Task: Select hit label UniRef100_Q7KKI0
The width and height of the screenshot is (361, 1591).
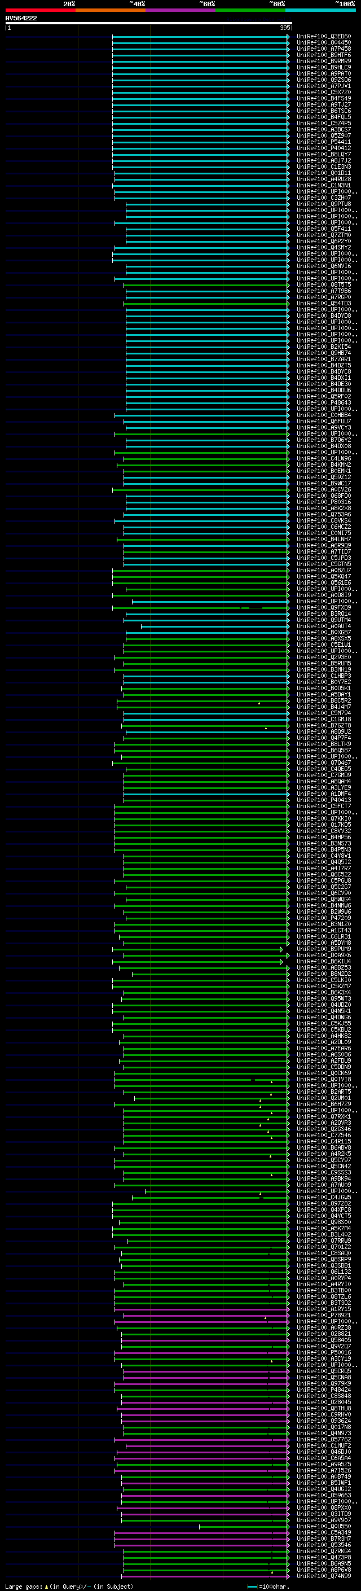Action: pos(324,818)
